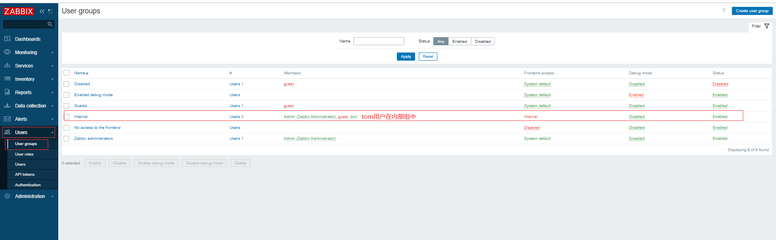The height and width of the screenshot is (240, 776).
Task: Check the box for Enabled debug mode group
Action: (x=66, y=95)
